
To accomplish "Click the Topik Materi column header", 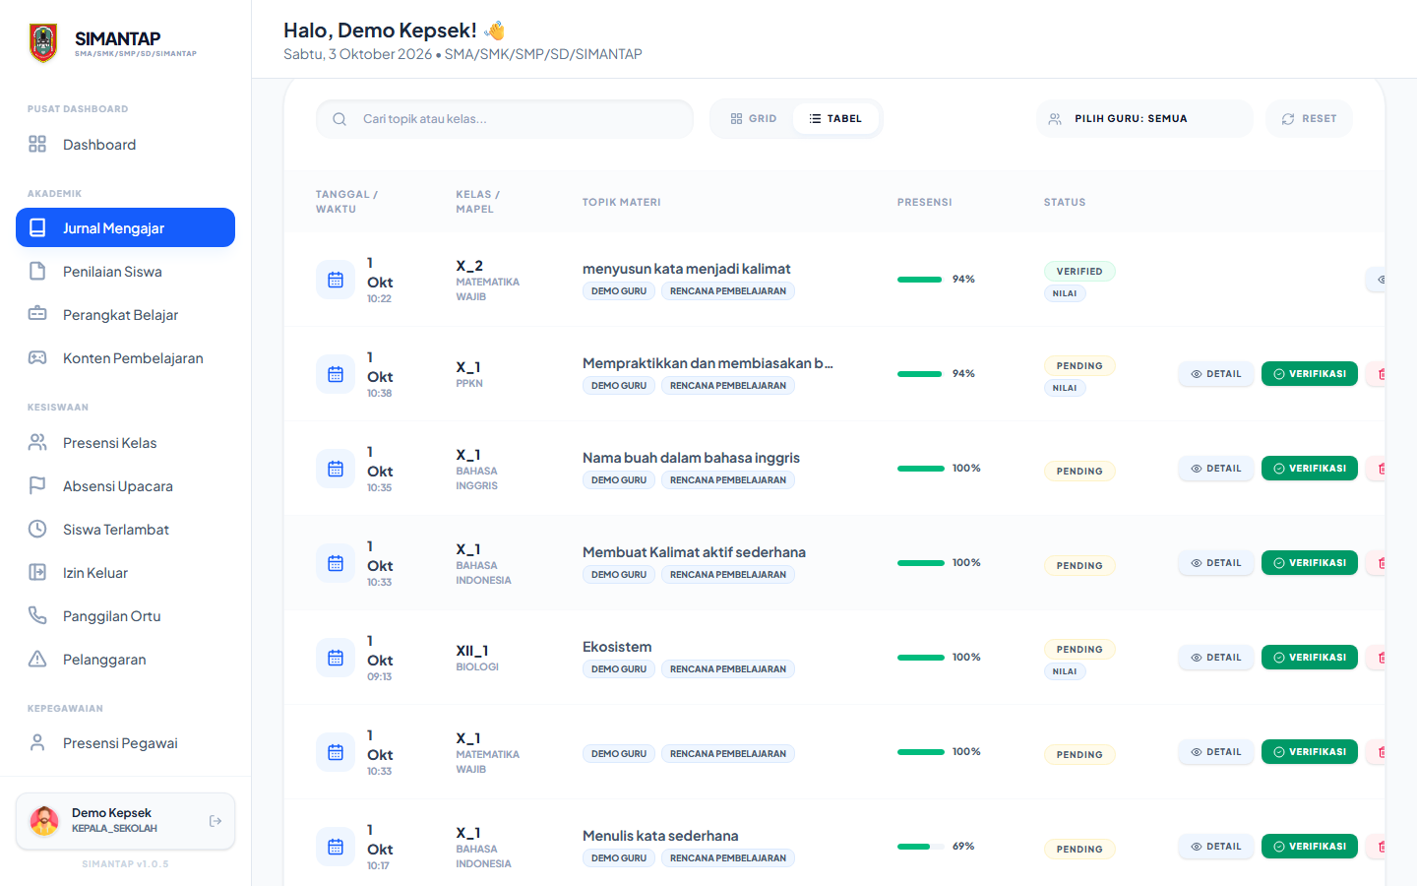I will [x=622, y=203].
